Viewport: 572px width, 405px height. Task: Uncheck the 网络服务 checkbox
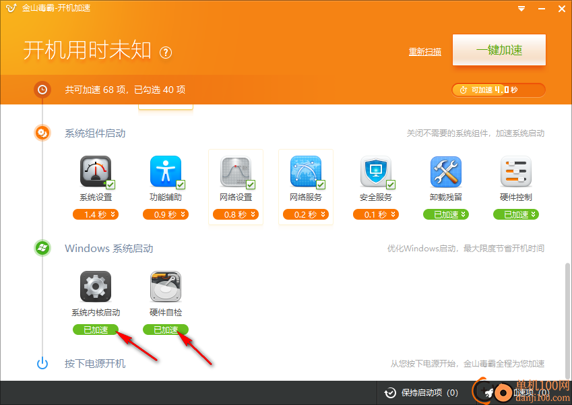point(321,185)
